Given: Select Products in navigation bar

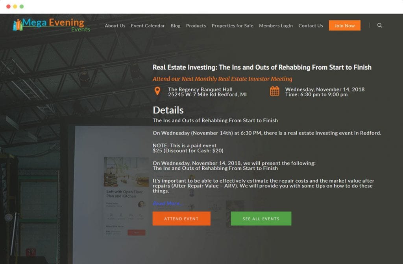Looking at the screenshot, I should click(196, 26).
